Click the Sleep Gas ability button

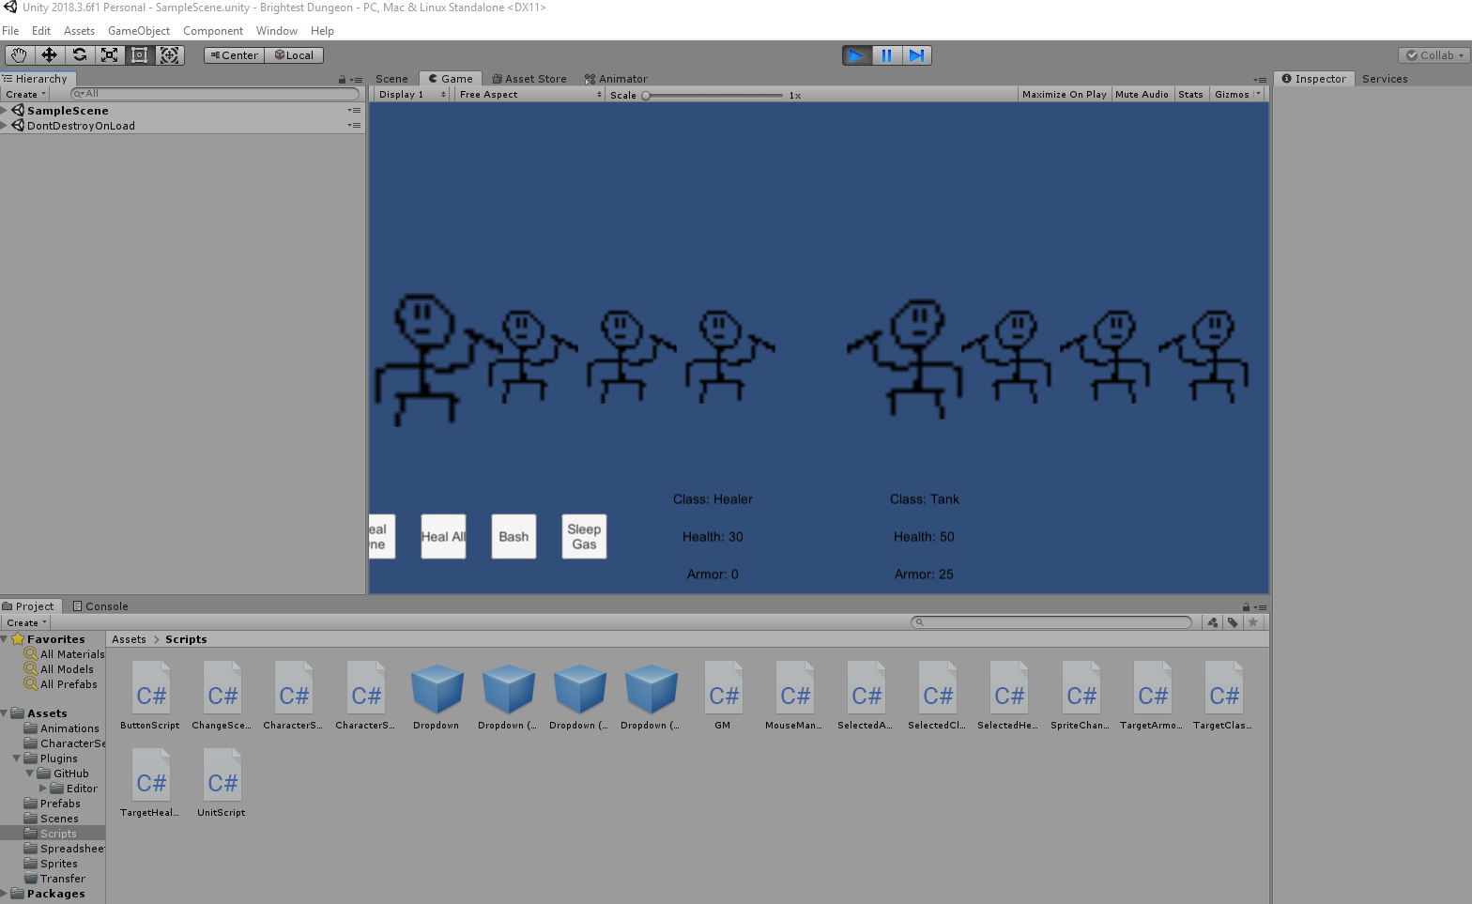click(584, 537)
